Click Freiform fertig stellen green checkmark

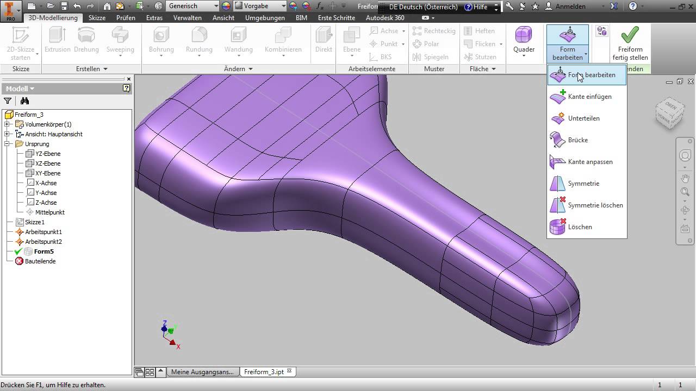point(630,35)
